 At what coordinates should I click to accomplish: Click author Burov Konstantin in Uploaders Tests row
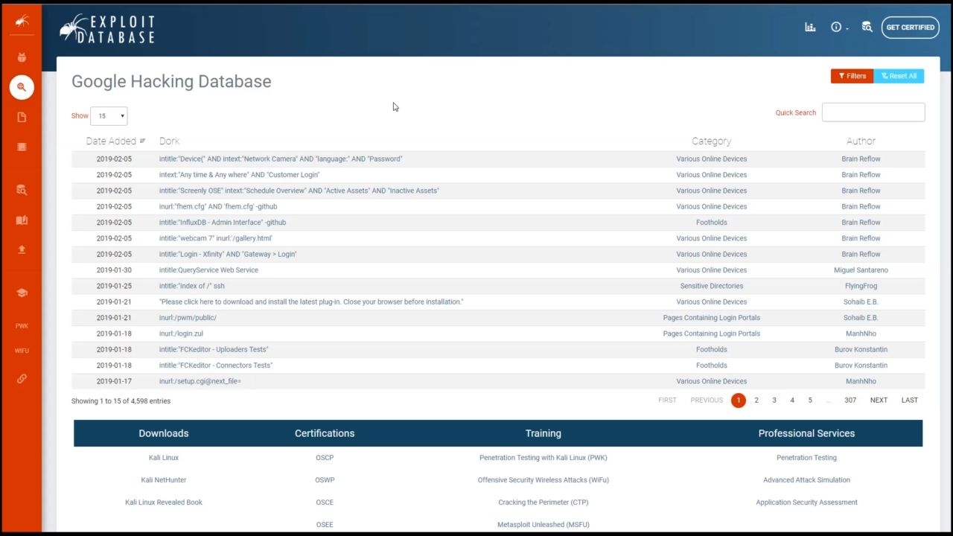pyautogui.click(x=861, y=349)
